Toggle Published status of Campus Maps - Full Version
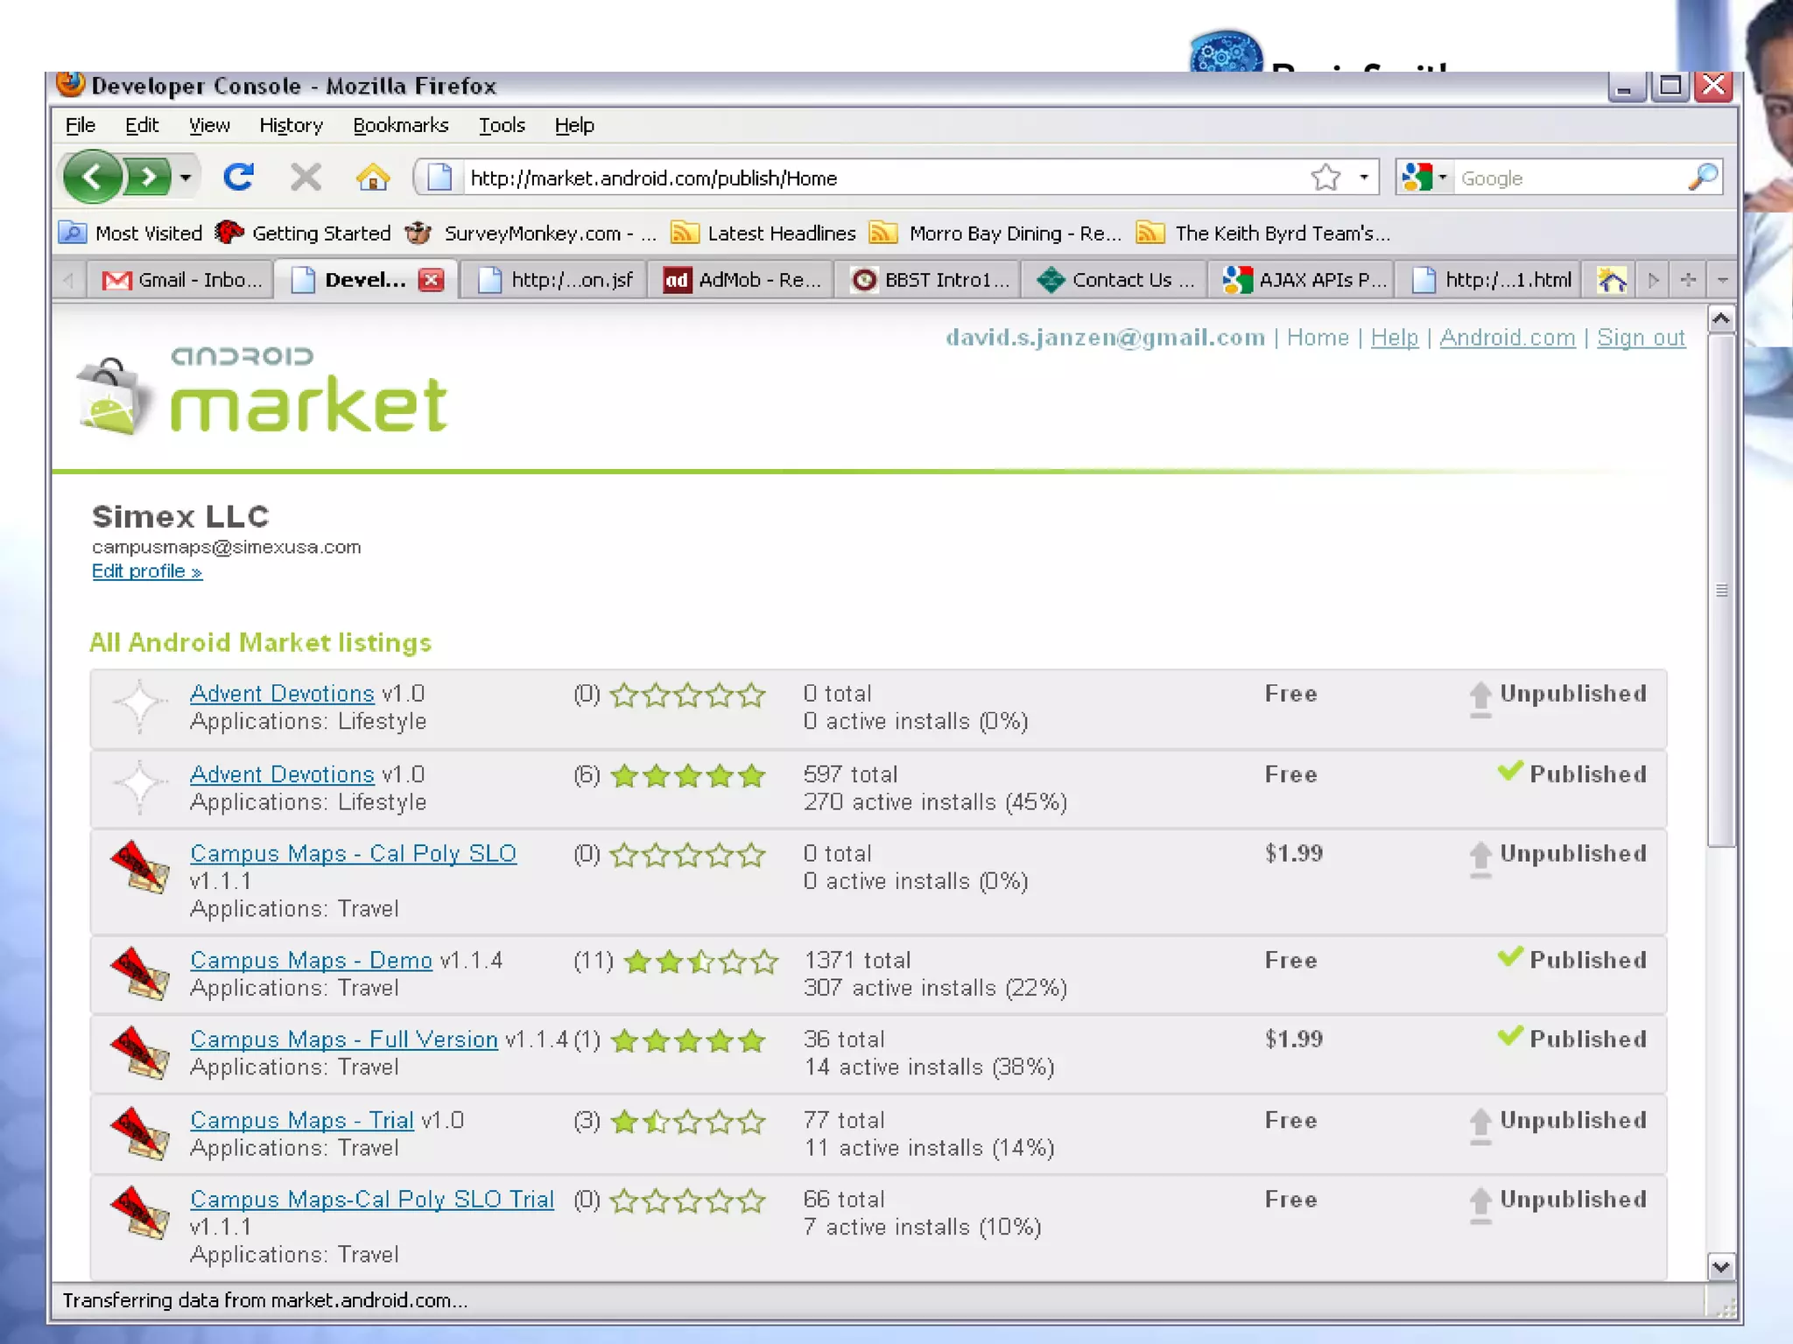The image size is (1793, 1344). pyautogui.click(x=1572, y=1039)
